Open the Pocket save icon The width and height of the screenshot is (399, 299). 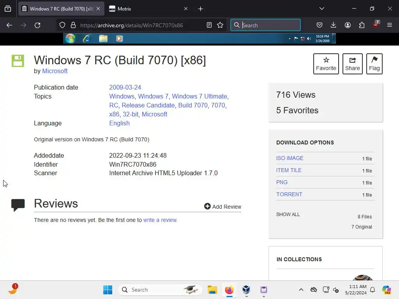(x=320, y=25)
